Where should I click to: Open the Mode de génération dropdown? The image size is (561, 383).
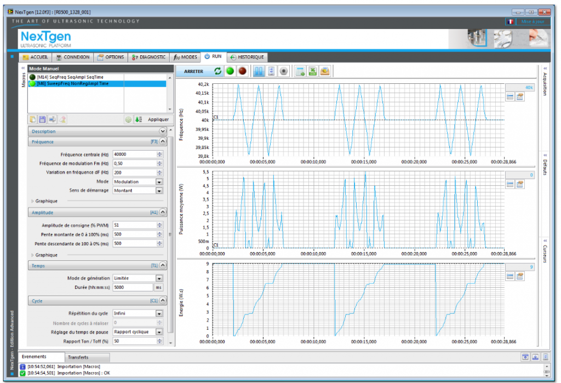point(159,278)
